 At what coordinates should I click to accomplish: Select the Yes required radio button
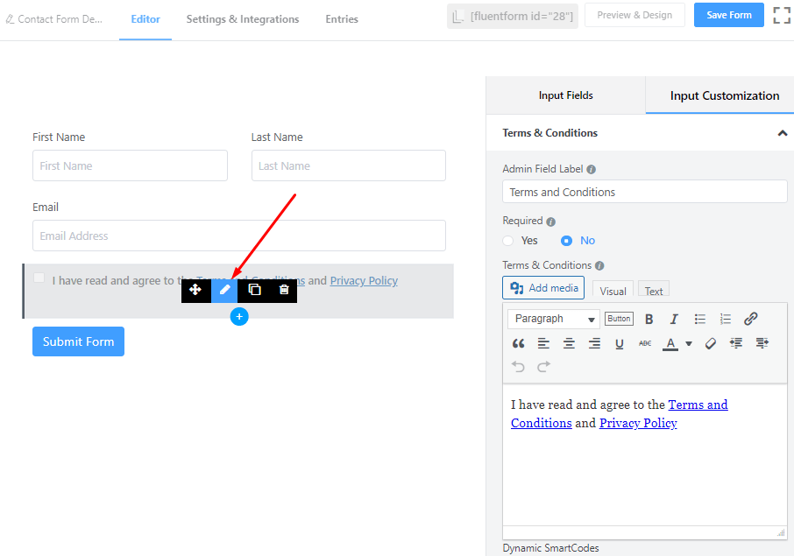click(x=507, y=240)
